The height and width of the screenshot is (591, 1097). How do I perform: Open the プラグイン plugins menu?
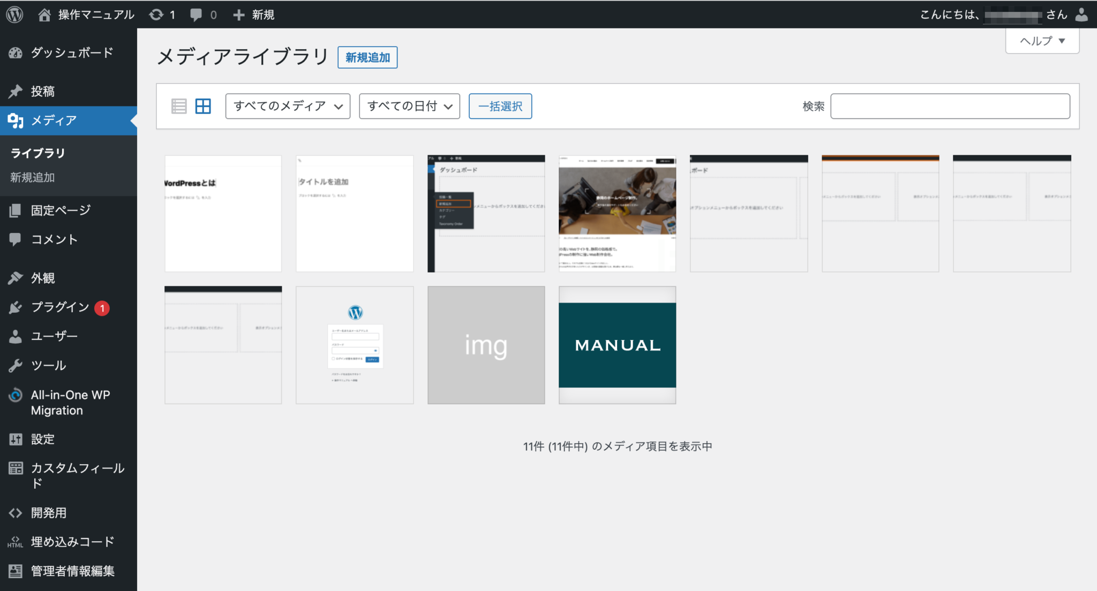pyautogui.click(x=59, y=307)
